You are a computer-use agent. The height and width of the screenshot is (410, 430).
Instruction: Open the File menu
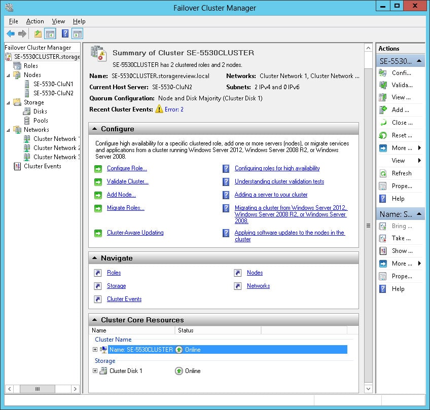tap(13, 21)
